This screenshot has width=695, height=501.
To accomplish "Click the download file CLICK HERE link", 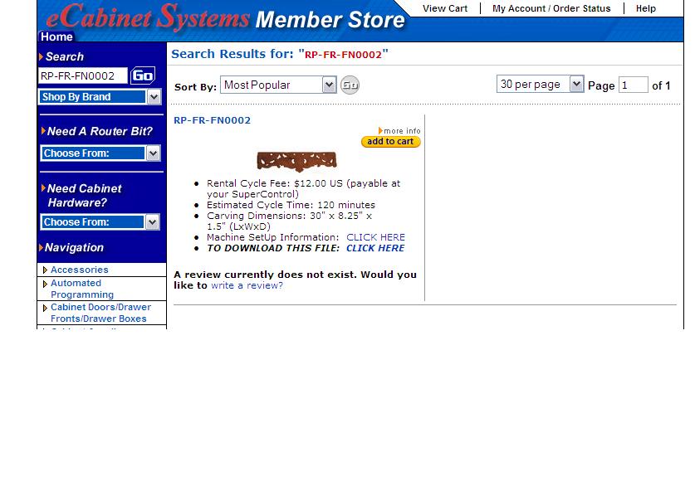I will point(375,248).
